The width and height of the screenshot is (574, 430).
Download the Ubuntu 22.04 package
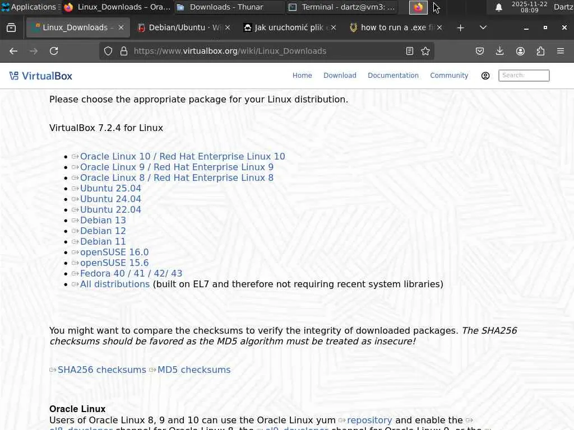[110, 209]
